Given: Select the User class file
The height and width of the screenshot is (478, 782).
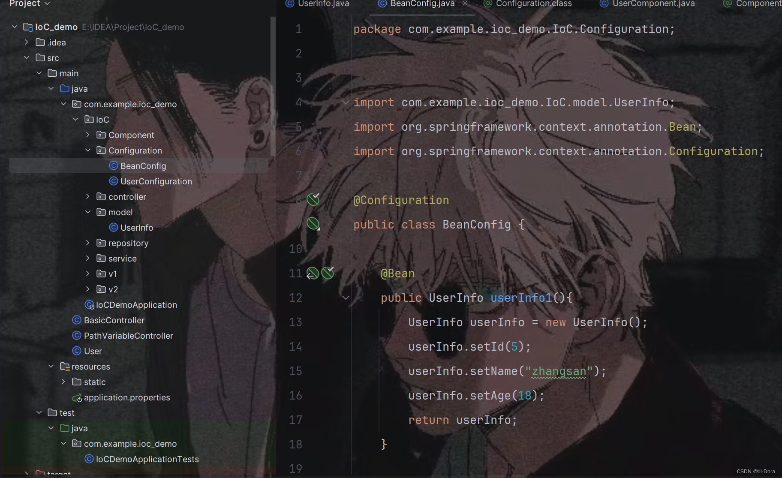Looking at the screenshot, I should [93, 351].
